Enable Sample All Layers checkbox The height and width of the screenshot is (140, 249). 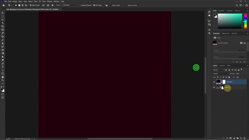(80, 5)
